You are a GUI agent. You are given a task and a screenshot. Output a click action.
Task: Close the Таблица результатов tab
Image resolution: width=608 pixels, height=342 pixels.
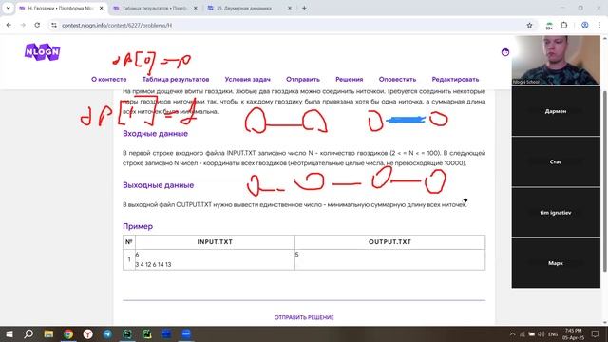pyautogui.click(x=195, y=8)
